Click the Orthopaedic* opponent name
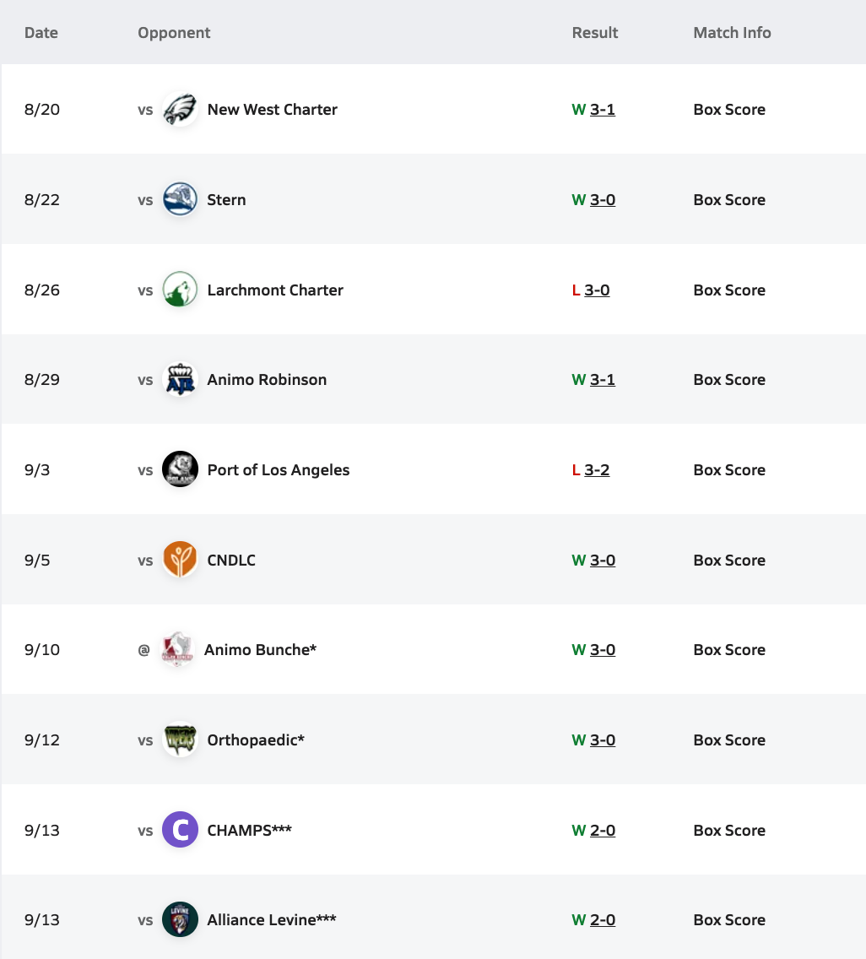Image resolution: width=866 pixels, height=959 pixels. pyautogui.click(x=256, y=740)
